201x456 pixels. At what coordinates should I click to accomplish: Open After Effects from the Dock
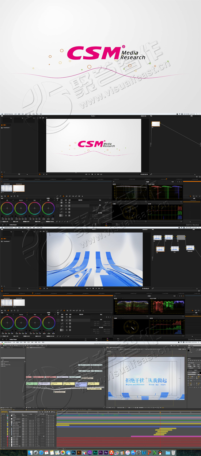tap(106, 453)
